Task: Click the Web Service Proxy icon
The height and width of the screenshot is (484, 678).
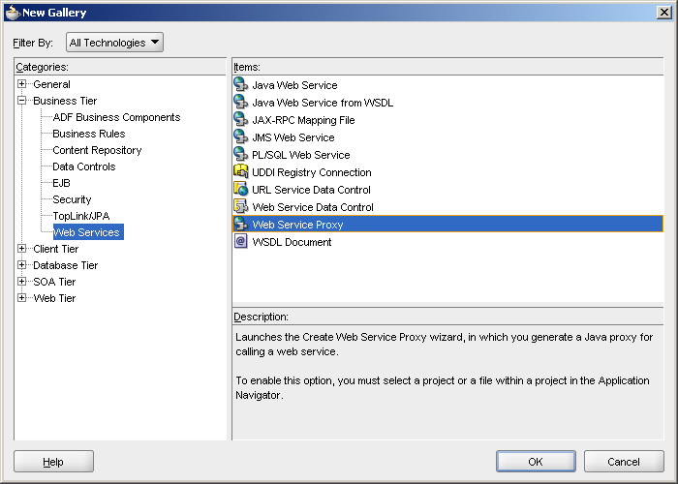Action: (x=241, y=224)
